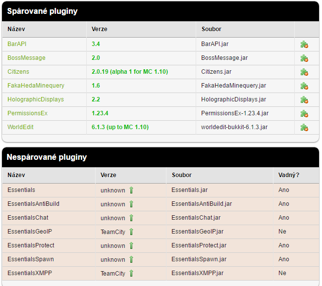Click the Citizens.jar file name
The image size is (322, 286).
(216, 72)
